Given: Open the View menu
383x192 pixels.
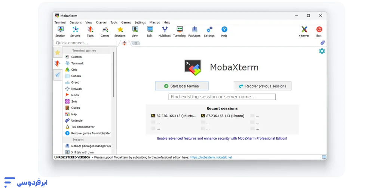Looking at the screenshot, I should 89,22.
